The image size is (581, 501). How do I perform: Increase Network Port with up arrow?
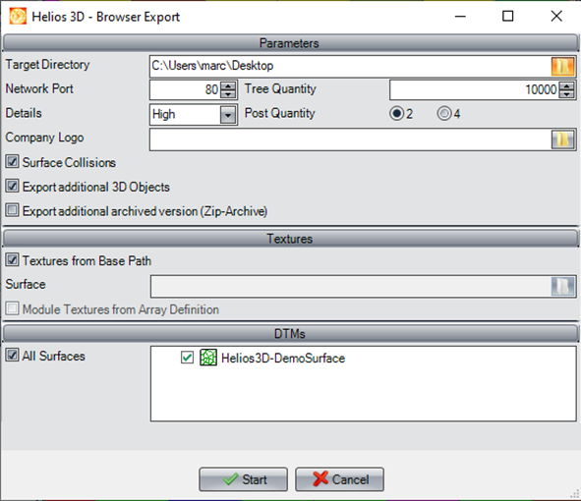228,85
